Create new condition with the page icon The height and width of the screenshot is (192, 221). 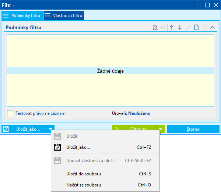(196, 27)
